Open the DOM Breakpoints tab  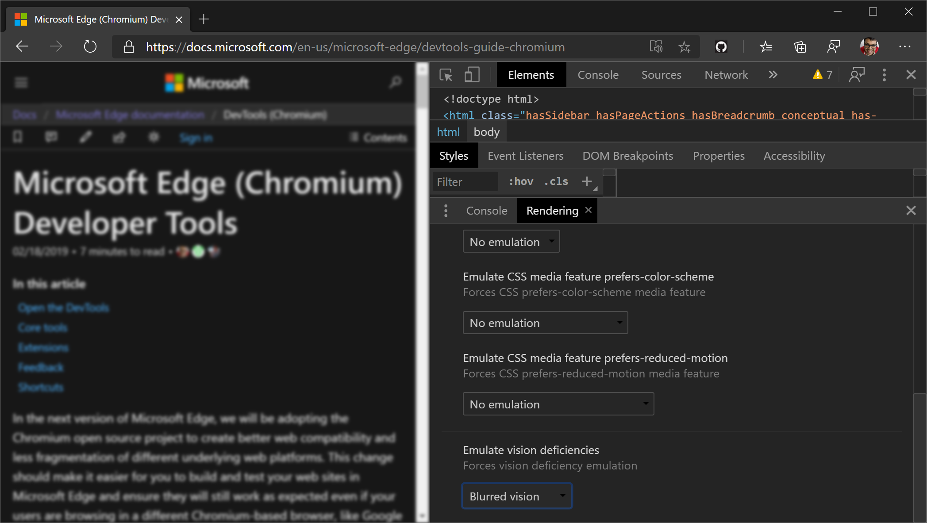coord(627,155)
